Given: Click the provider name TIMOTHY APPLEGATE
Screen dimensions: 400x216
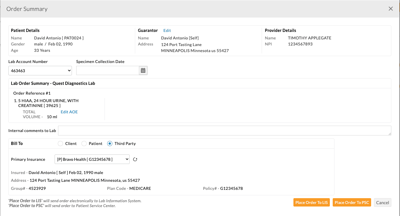Looking at the screenshot, I should (309, 38).
